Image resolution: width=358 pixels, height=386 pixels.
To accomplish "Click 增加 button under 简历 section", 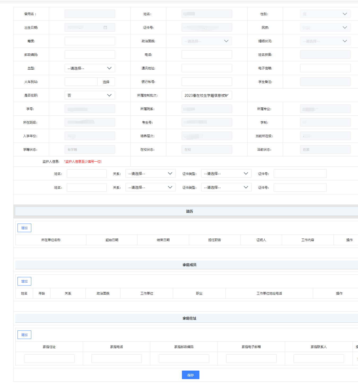I will (x=24, y=228).
